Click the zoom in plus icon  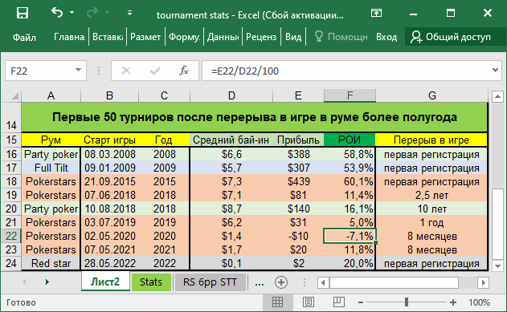coord(453,302)
